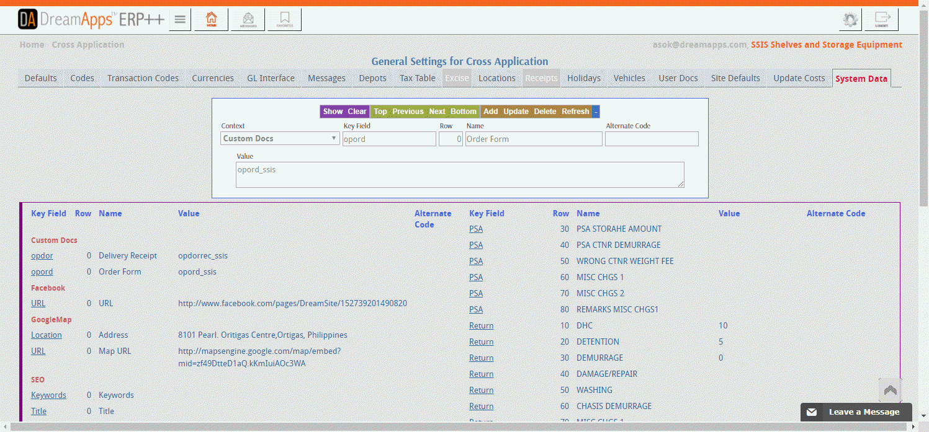Open the GL Interface tab

click(271, 78)
